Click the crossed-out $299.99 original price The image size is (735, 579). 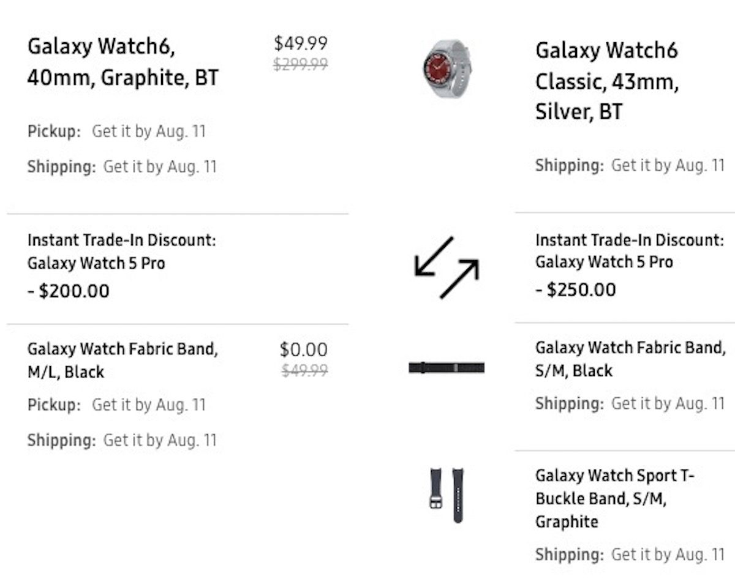(x=300, y=64)
